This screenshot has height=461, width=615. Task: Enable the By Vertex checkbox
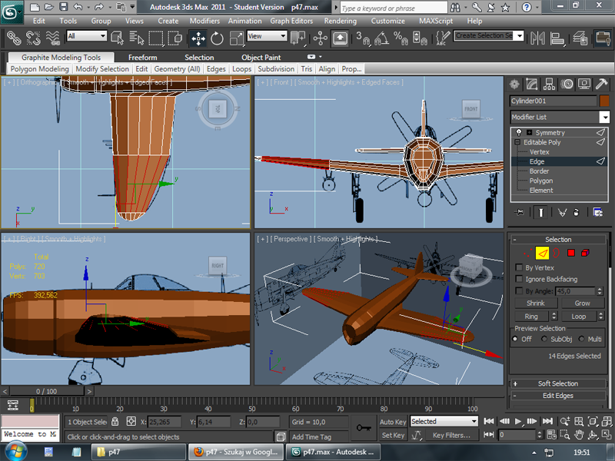point(519,267)
